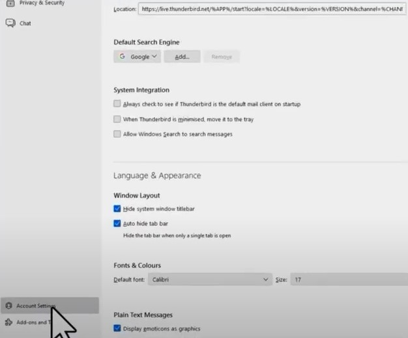Click the Account Settings icon
Viewport: 408px width, 338px height.
click(9, 305)
